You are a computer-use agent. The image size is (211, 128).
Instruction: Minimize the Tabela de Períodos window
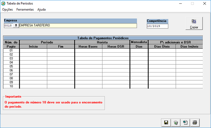click(180, 3)
